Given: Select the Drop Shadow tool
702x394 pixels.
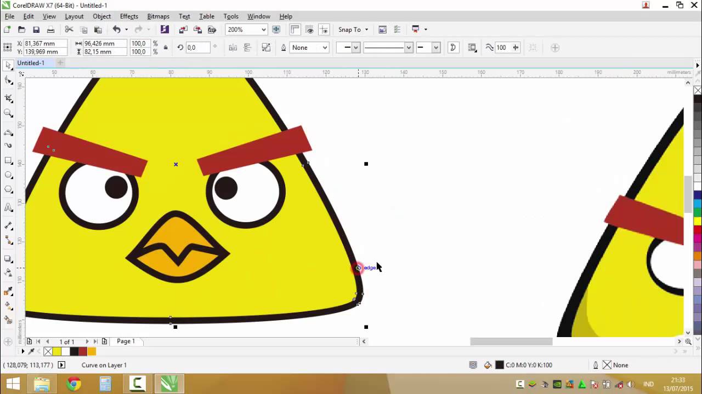Looking at the screenshot, I should pos(8,259).
